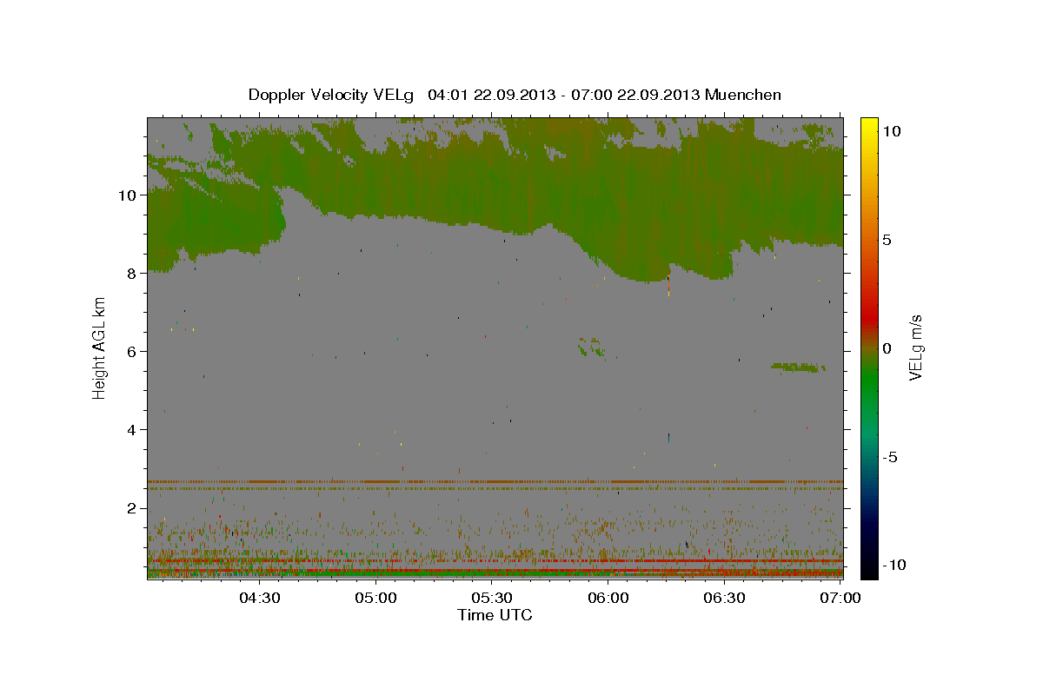Screen dimensions: 1043x695
Task: Click the 'Muenchen' location in title
Action: [x=744, y=95]
